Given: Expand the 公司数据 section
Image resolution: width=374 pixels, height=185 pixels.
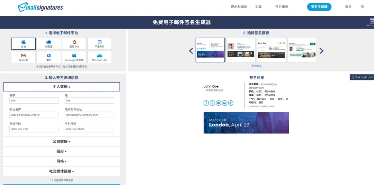Looking at the screenshot, I should (x=62, y=142).
